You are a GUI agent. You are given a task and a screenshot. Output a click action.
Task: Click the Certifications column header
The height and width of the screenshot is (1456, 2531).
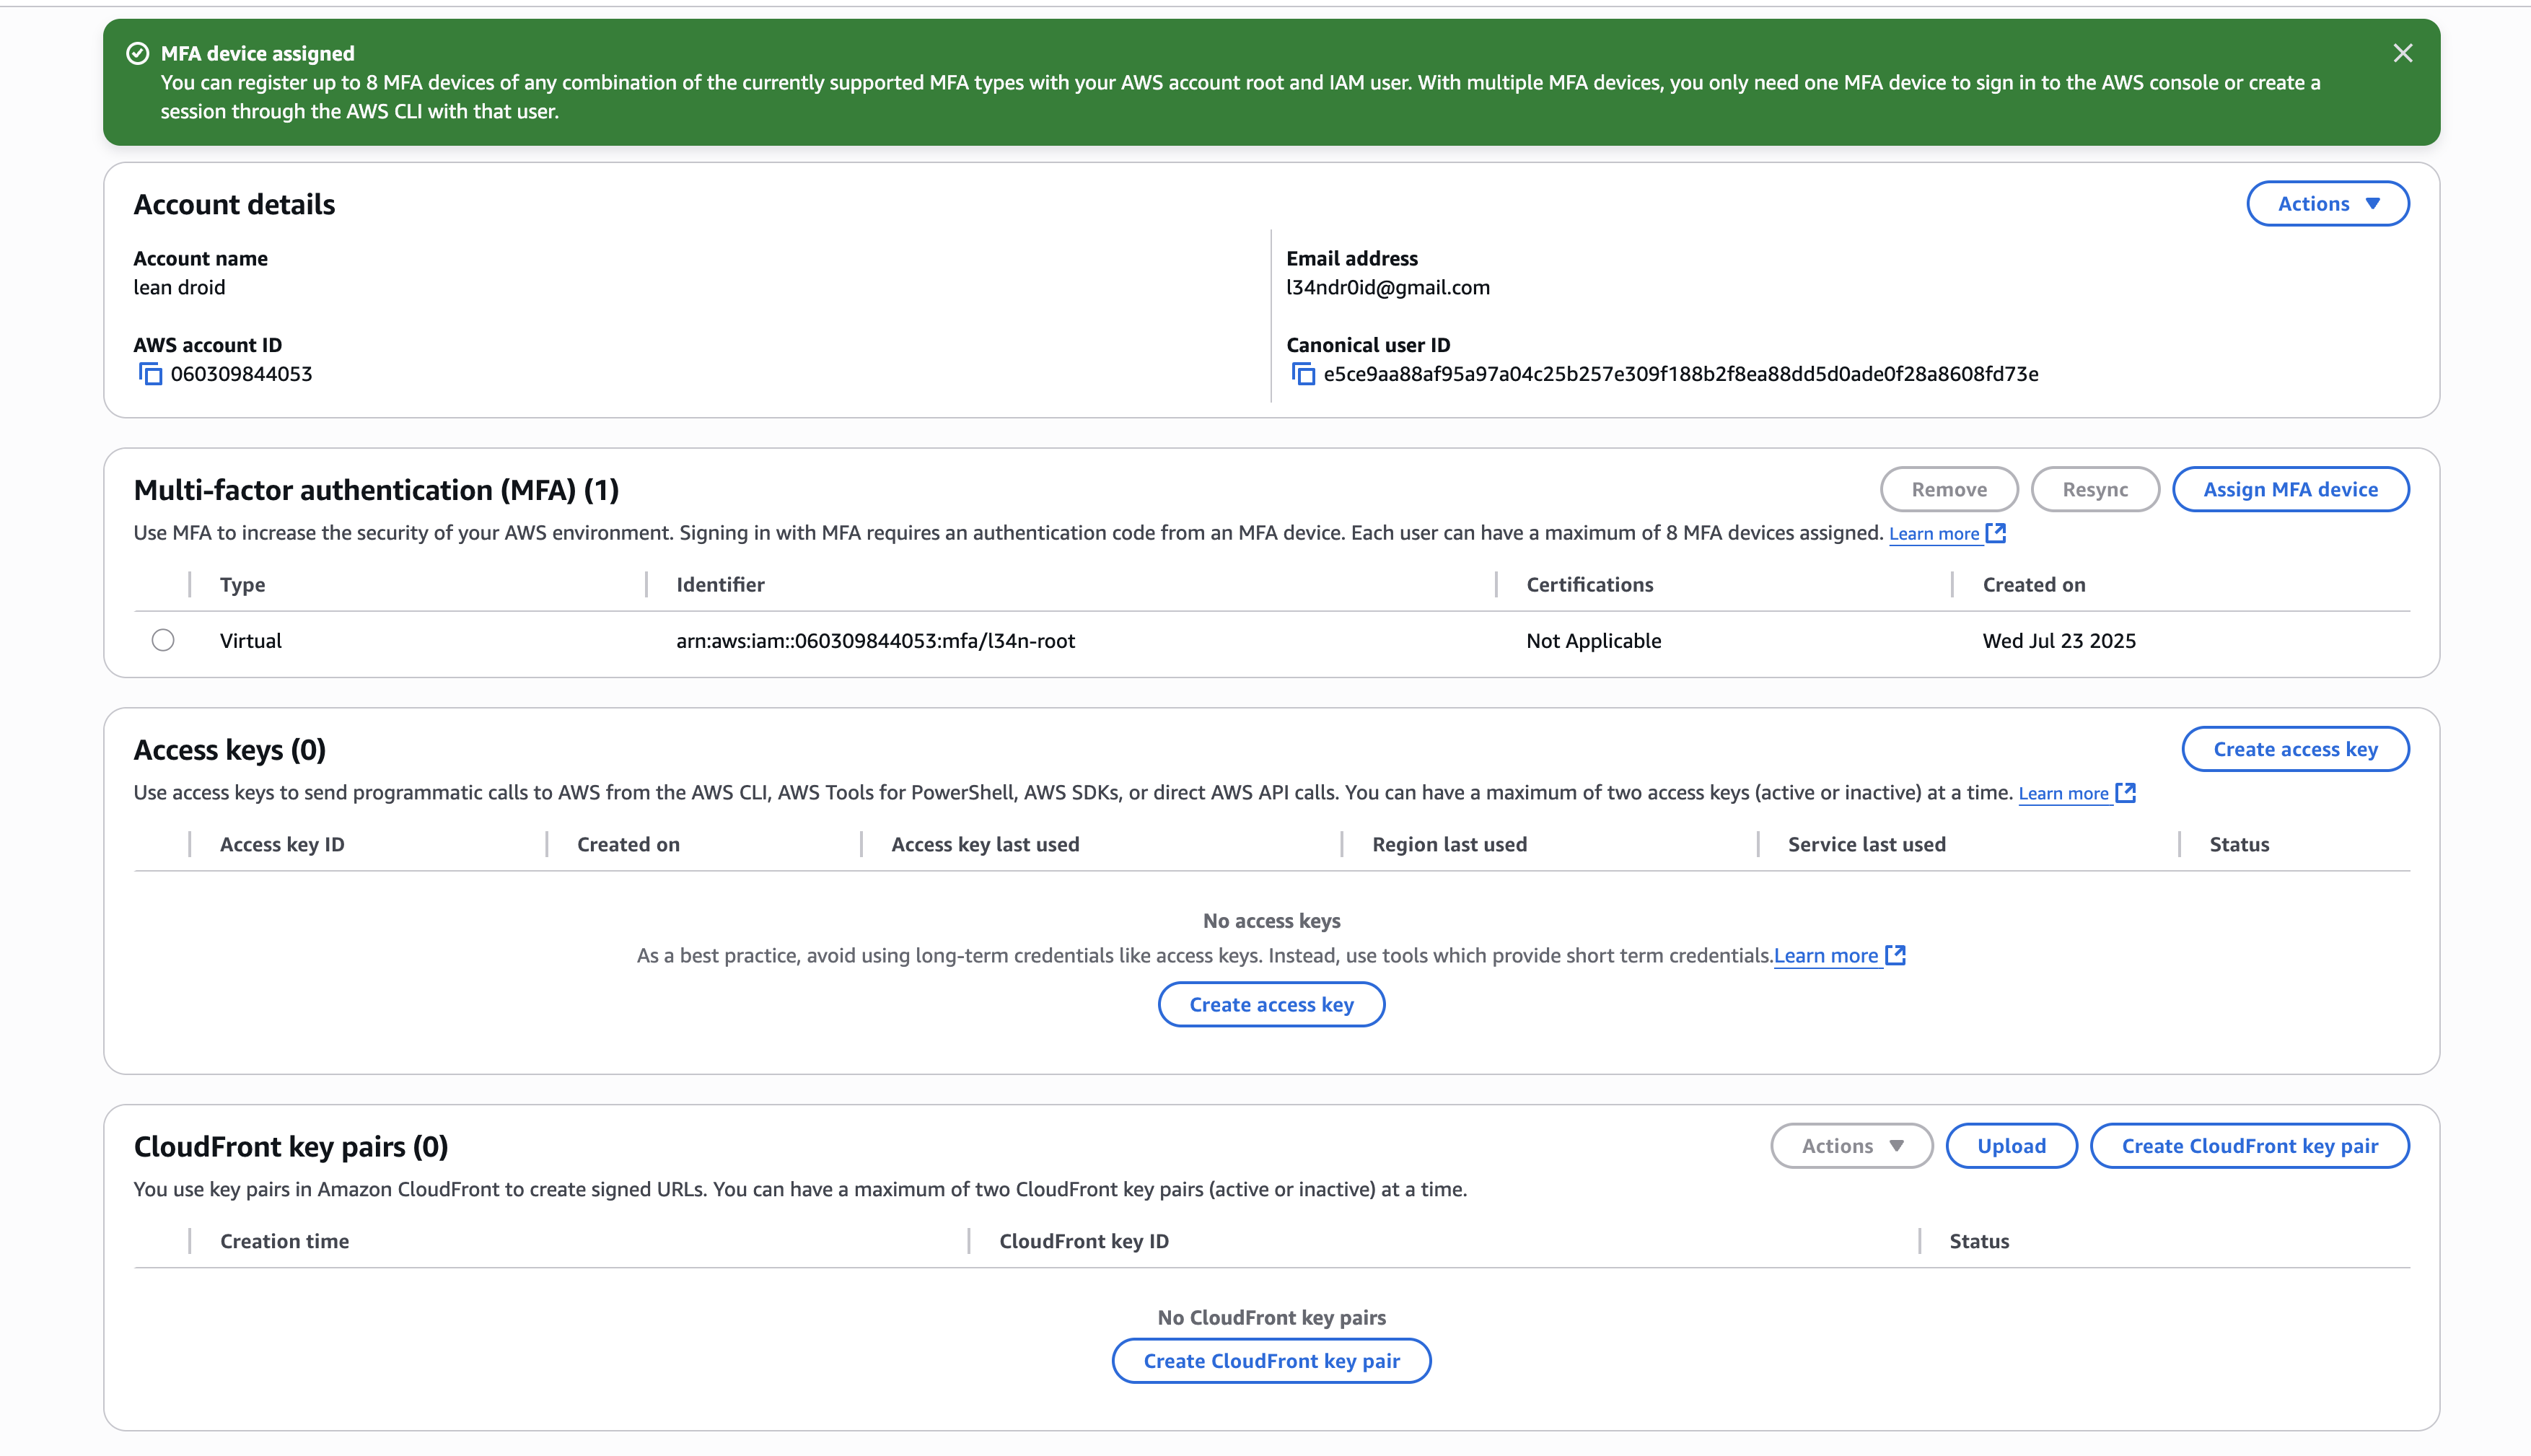tap(1589, 584)
